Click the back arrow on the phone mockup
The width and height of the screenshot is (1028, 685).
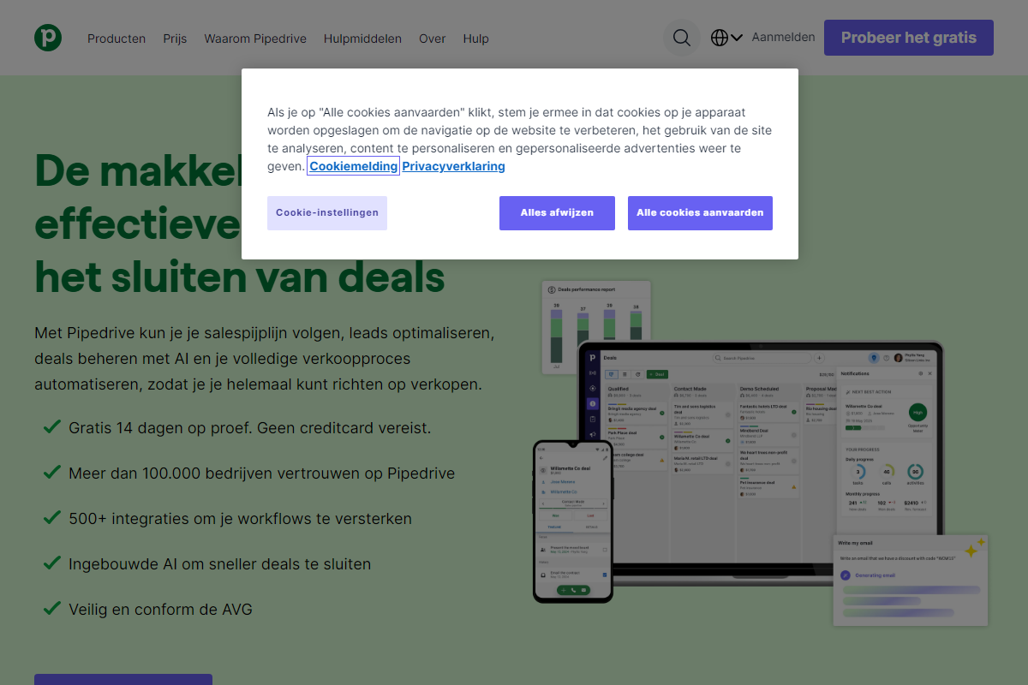[541, 458]
